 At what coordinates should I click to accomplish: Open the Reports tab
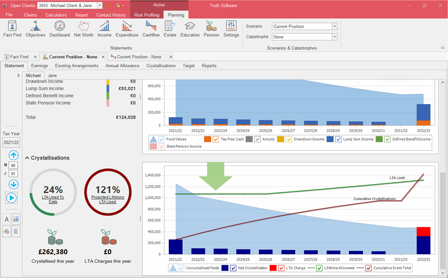click(x=209, y=66)
